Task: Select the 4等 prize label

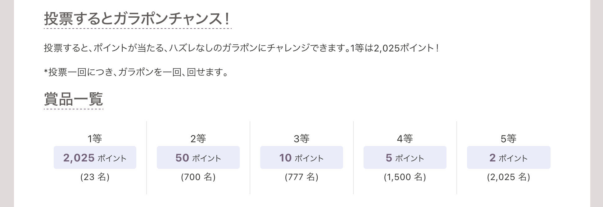Action: (x=405, y=139)
